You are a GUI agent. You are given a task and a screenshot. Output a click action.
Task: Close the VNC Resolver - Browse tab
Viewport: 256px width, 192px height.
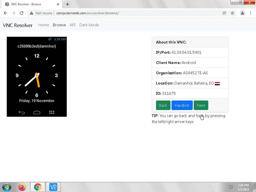pyautogui.click(x=58, y=4)
